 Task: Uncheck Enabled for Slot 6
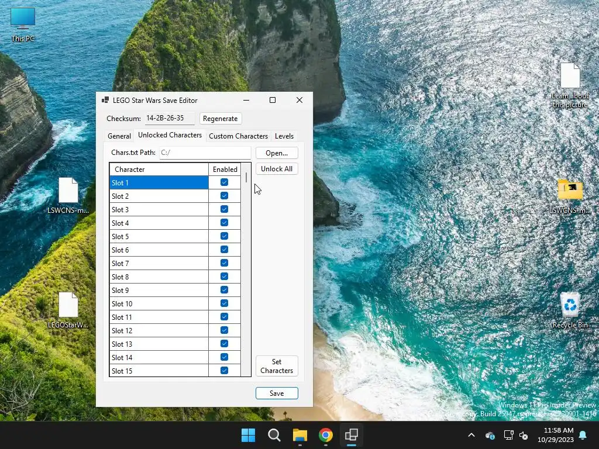[224, 250]
